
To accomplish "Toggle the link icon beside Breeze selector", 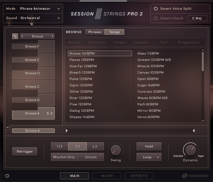I will pyautogui.click(x=15, y=36).
